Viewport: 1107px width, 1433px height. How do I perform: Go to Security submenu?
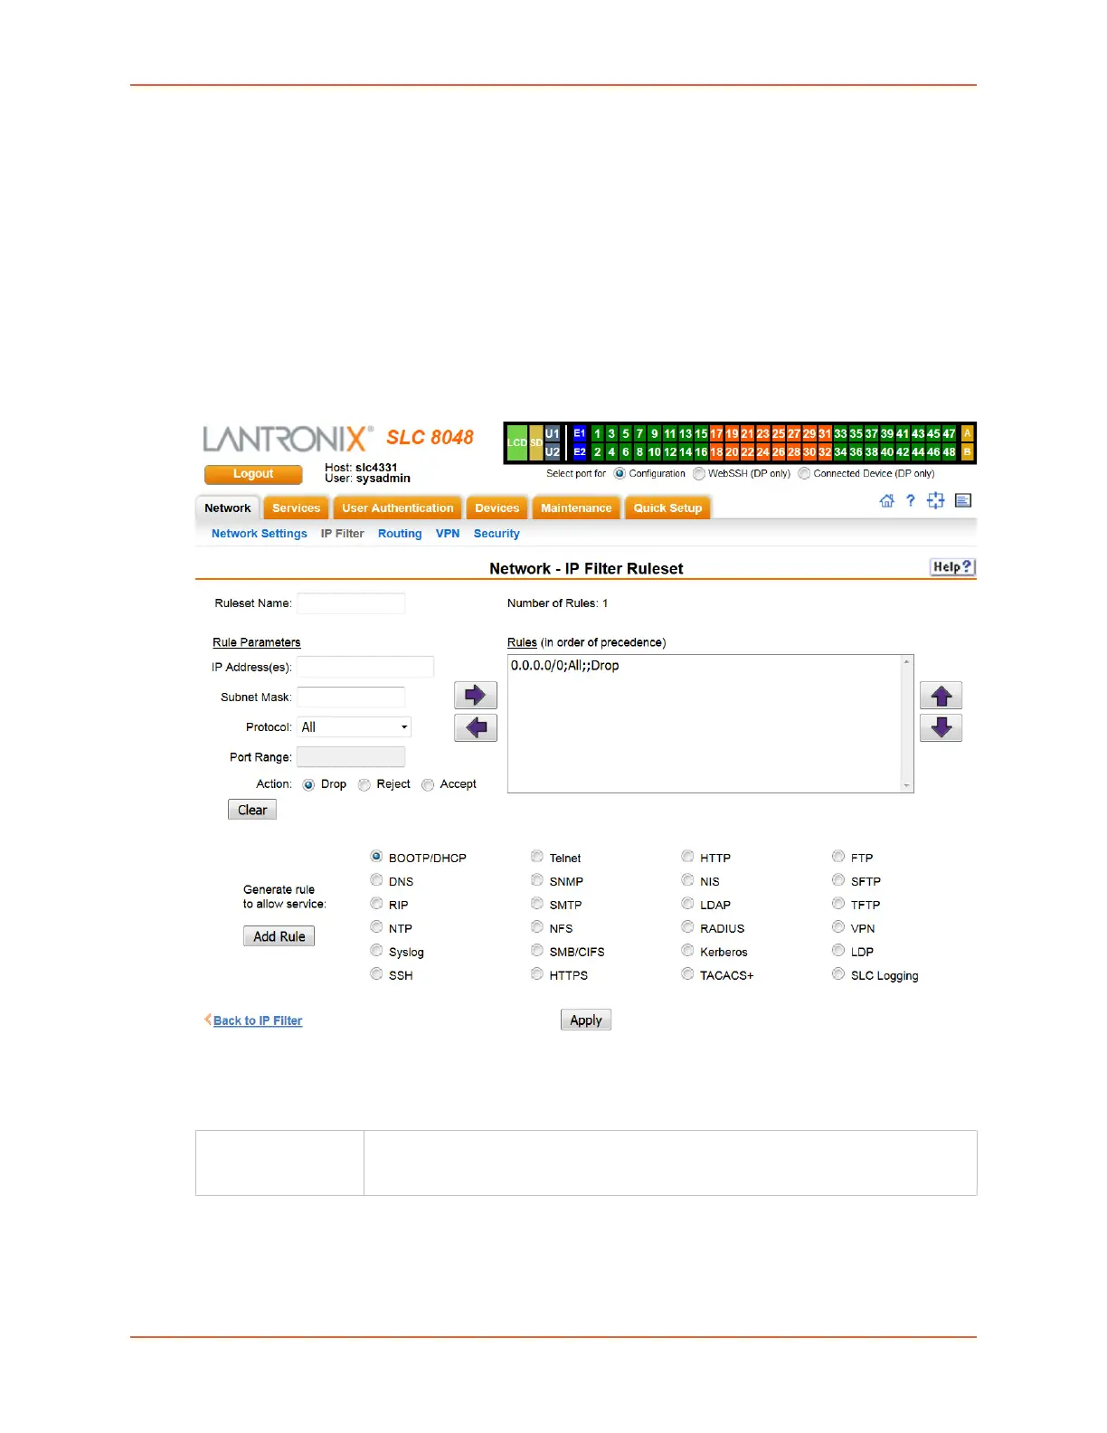pos(497,534)
